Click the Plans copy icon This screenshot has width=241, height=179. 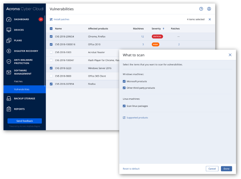point(9,40)
